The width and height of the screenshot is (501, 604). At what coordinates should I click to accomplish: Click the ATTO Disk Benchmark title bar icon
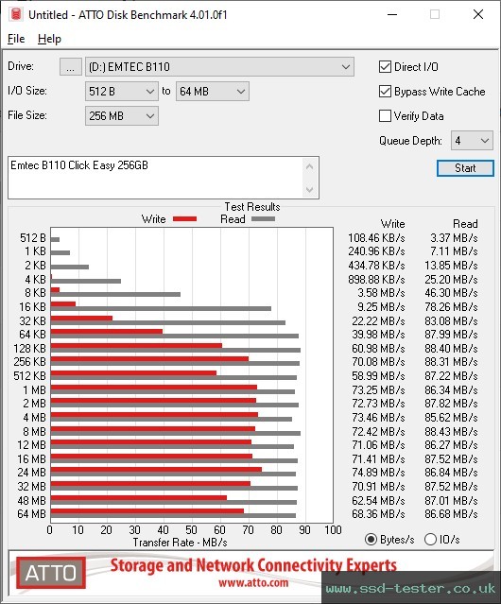[16, 14]
